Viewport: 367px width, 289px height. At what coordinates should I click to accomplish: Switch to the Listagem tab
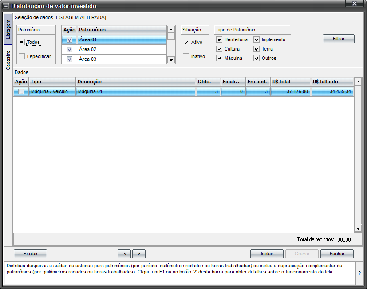click(8, 29)
